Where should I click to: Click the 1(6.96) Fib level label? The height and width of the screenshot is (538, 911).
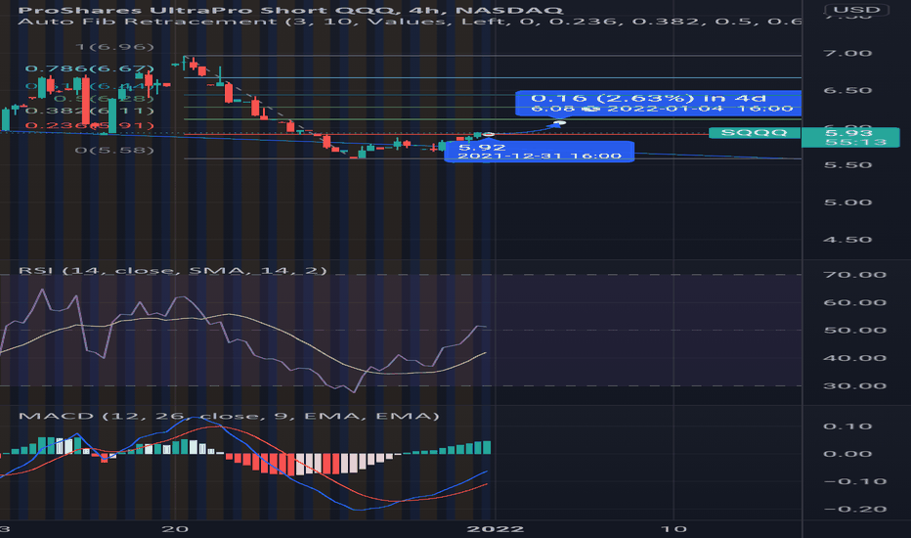[x=115, y=47]
